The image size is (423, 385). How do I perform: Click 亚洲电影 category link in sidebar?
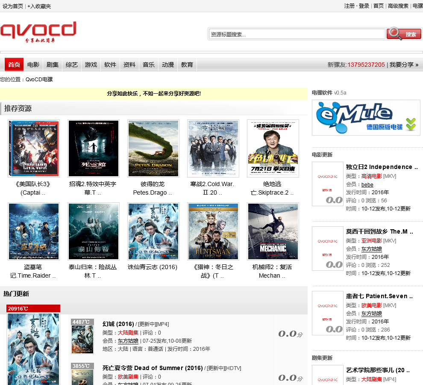tap(371, 241)
